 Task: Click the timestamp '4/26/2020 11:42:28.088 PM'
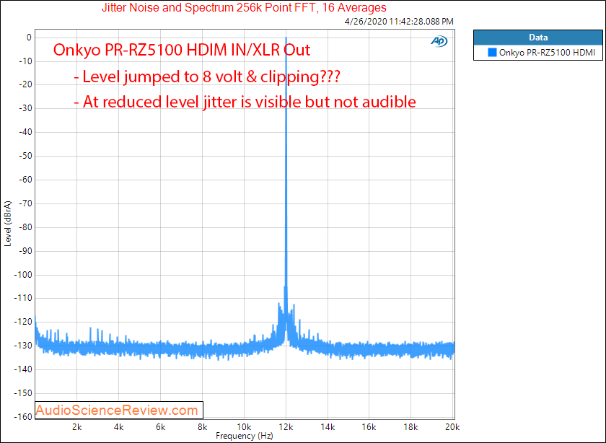[399, 21]
